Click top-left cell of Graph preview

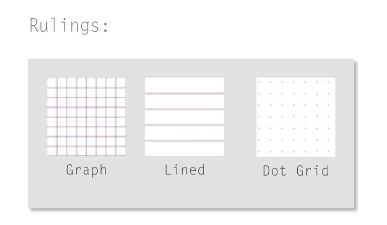(52, 82)
